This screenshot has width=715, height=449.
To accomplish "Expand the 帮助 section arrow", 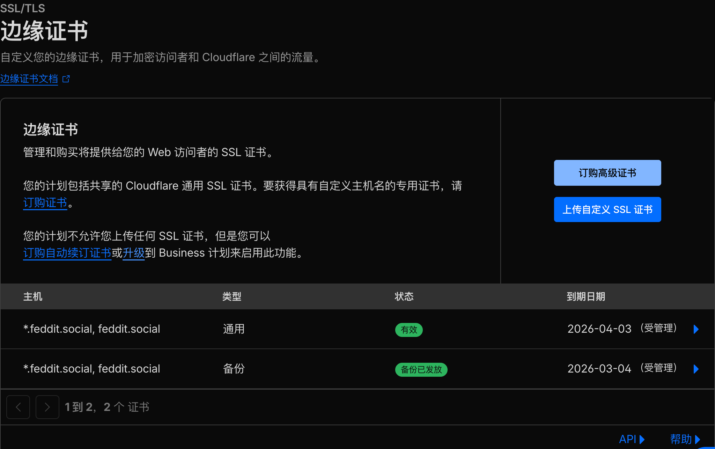I will point(697,439).
